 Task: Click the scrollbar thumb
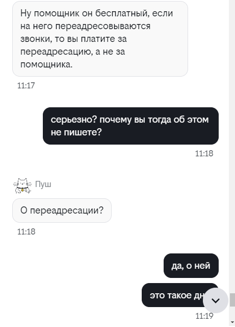pyautogui.click(x=232, y=300)
